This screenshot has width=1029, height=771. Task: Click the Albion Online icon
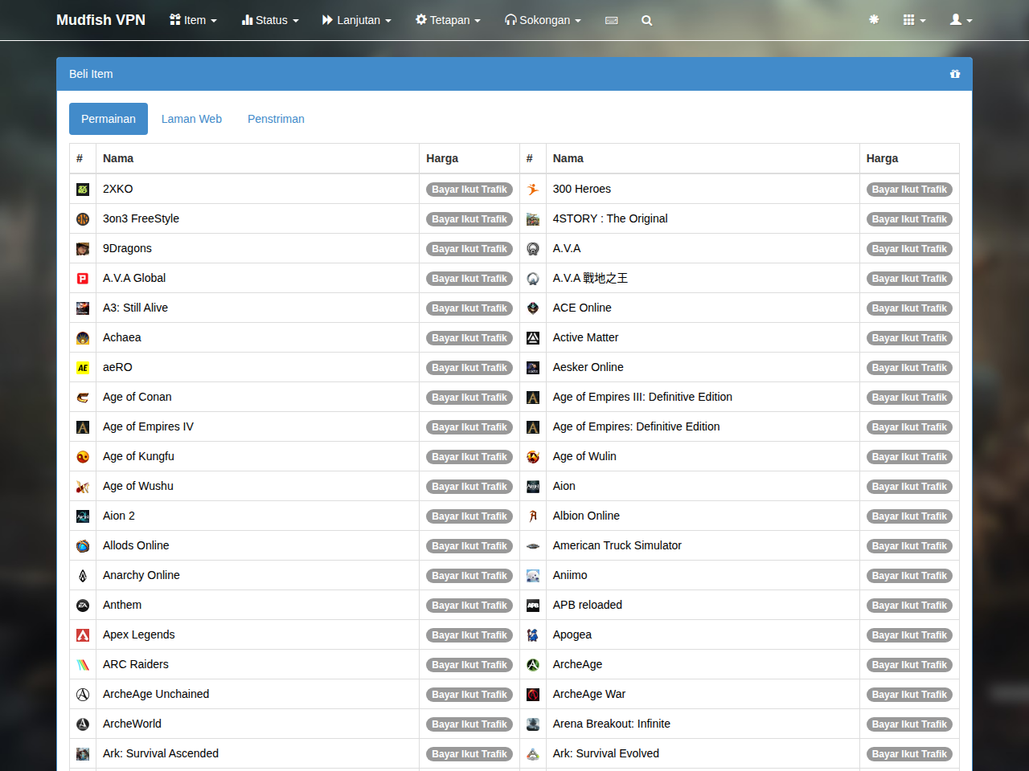[x=533, y=516]
